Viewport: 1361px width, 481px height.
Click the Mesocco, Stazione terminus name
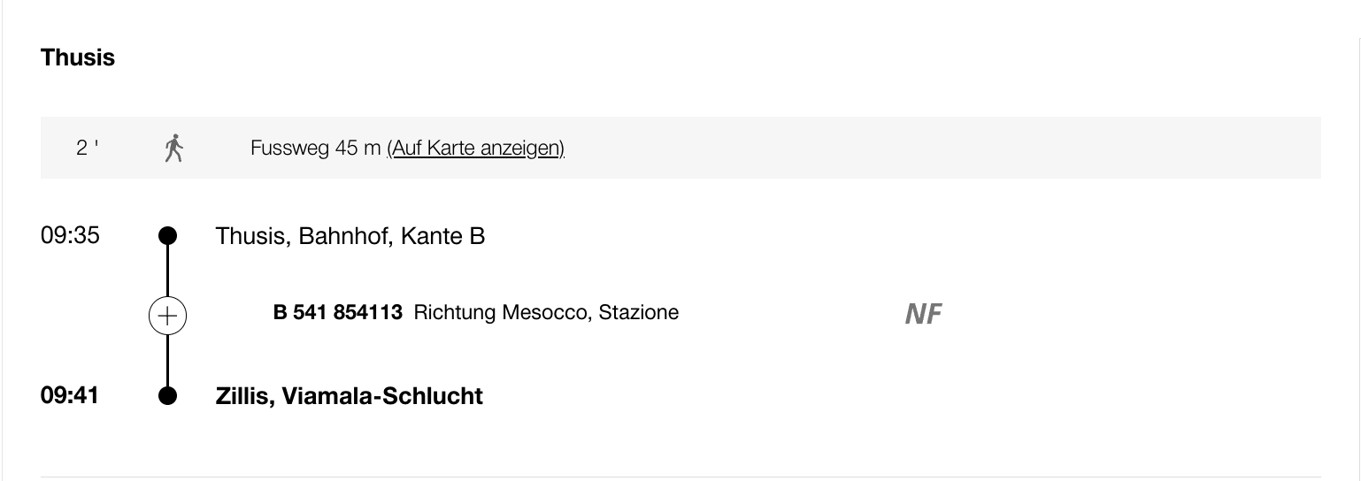pyautogui.click(x=596, y=312)
